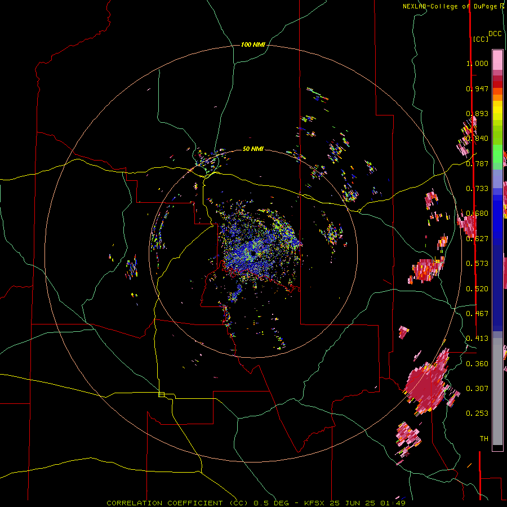Click the 1.000 scale value
This screenshot has width=507, height=507.
pyautogui.click(x=477, y=63)
